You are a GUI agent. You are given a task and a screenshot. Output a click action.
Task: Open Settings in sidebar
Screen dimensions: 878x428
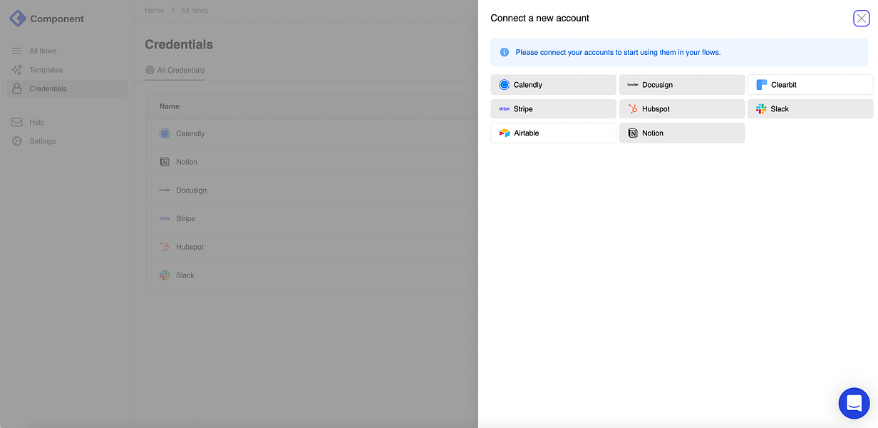pyautogui.click(x=43, y=141)
